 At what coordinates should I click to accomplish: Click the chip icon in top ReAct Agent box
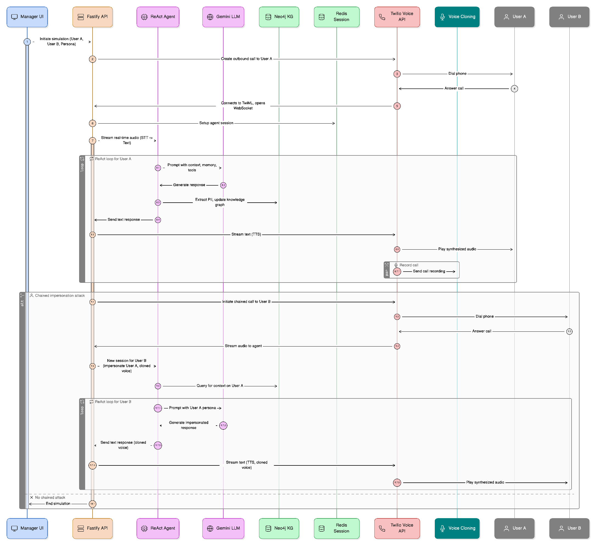pyautogui.click(x=144, y=17)
